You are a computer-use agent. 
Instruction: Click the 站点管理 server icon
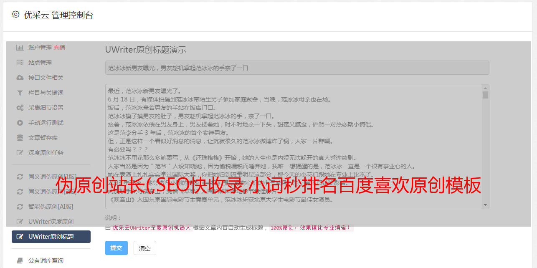click(20, 63)
